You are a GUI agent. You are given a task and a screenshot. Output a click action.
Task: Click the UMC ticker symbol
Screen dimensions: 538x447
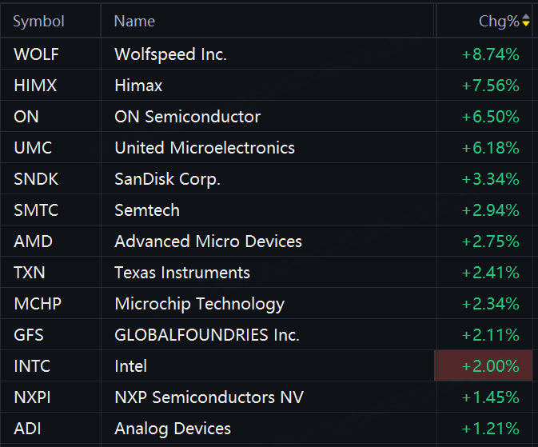[x=31, y=148]
